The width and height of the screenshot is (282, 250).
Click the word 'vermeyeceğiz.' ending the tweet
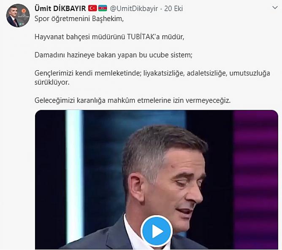click(208, 101)
